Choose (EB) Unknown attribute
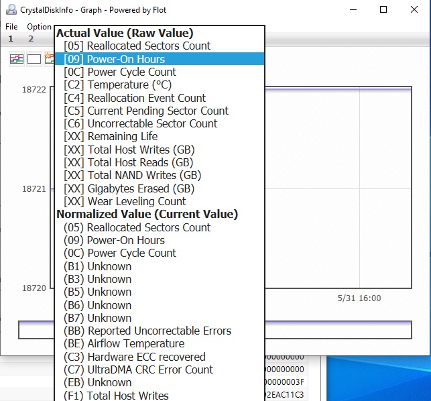This screenshot has width=431, height=401. coord(160,383)
